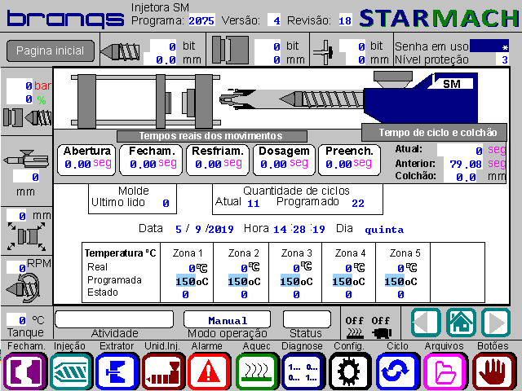Click the machine diagram SM label

click(451, 84)
